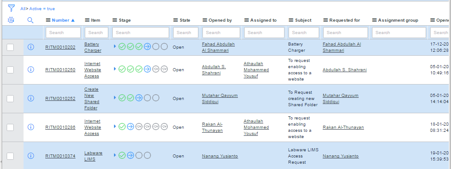Click Labware LIMS Access Request subject text
Screen dimensions: 451x169
tap(303, 156)
